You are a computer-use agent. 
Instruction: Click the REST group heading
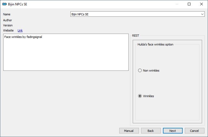click(136, 36)
